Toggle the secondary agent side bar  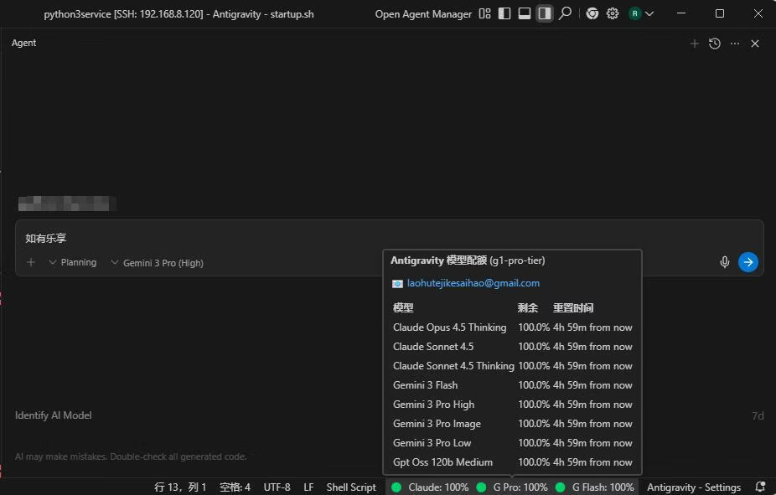click(x=545, y=13)
